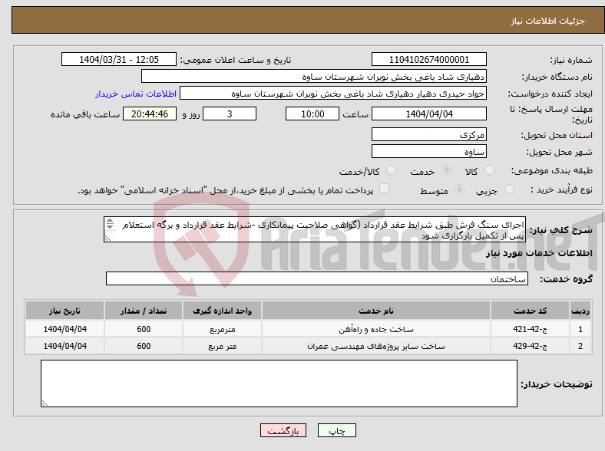Click the ساخت جاده و راه‌آهن cell
This screenshot has height=451, width=605.
[x=376, y=329]
